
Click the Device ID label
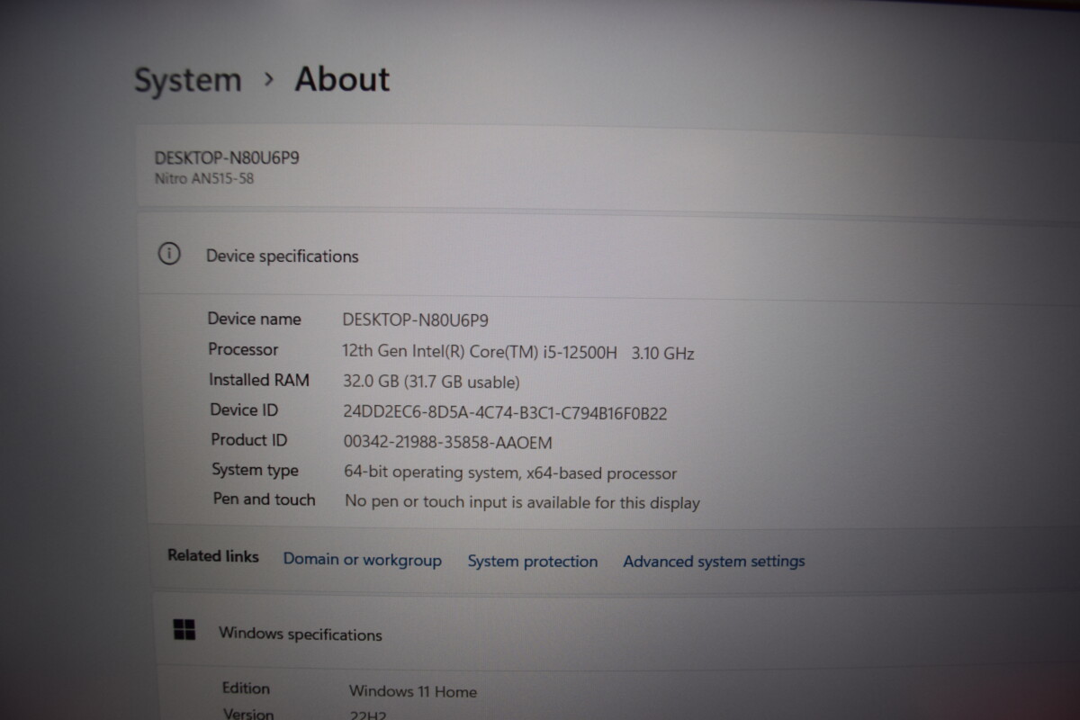(244, 409)
